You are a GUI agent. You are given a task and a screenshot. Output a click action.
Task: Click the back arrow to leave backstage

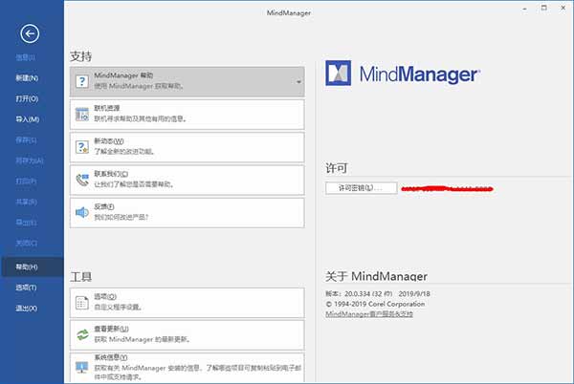point(30,34)
